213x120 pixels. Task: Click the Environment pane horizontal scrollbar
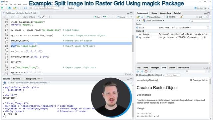173,63
